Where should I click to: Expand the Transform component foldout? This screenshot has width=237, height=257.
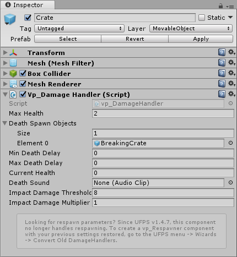pyautogui.click(x=6, y=53)
